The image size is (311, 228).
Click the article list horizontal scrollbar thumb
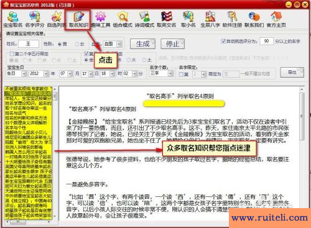[18, 222]
